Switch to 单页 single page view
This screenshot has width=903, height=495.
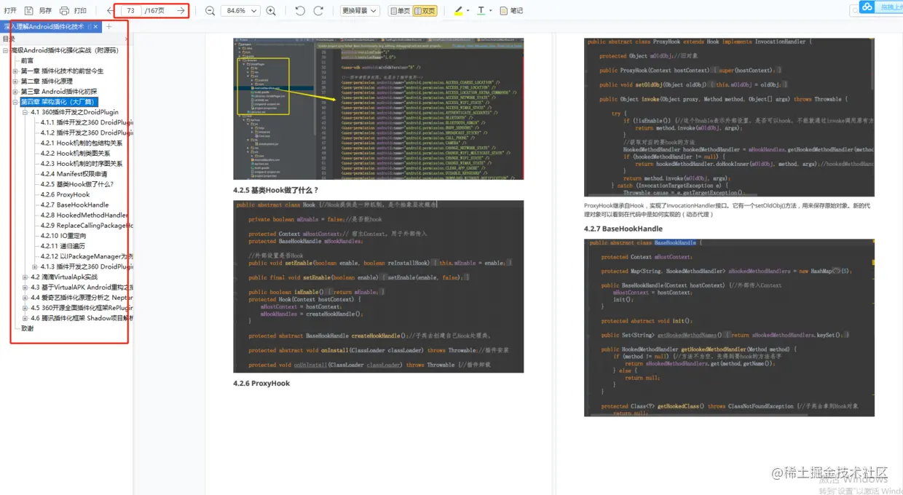(399, 11)
